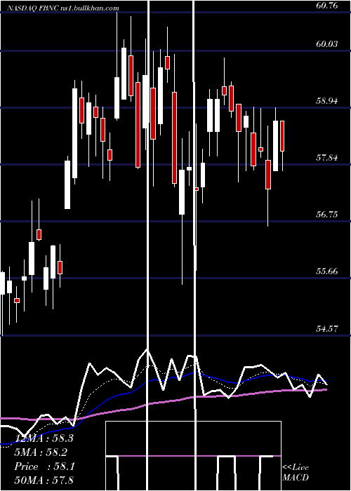
Task: Click the 58.94 price axis label
Action: (x=327, y=101)
